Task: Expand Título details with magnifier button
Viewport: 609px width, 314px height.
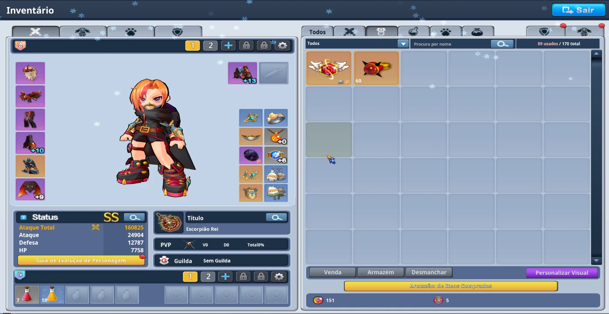Action: (x=277, y=217)
